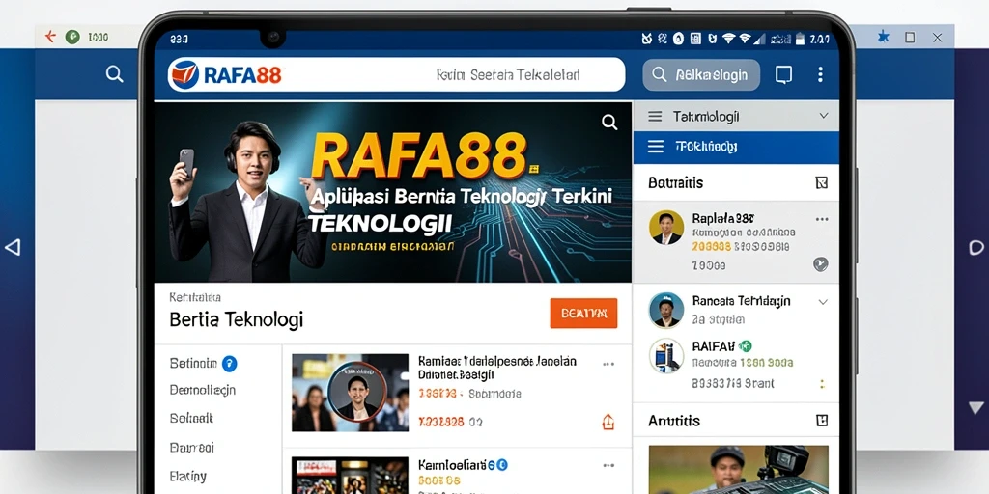This screenshot has height=494, width=989.
Task: Click the blue question mark icon beside Betinoim
Action: click(230, 363)
